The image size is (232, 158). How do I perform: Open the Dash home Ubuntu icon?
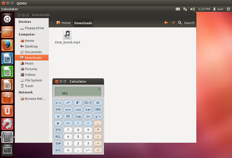[7, 19]
